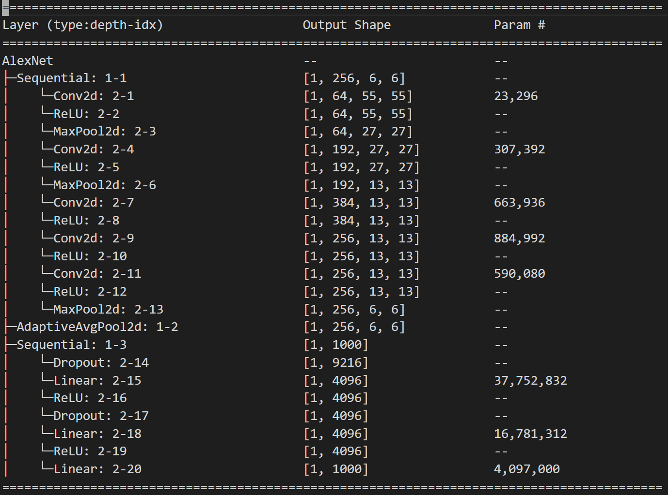Click the Param # column header
Image resolution: width=668 pixels, height=495 pixels.
coord(519,25)
